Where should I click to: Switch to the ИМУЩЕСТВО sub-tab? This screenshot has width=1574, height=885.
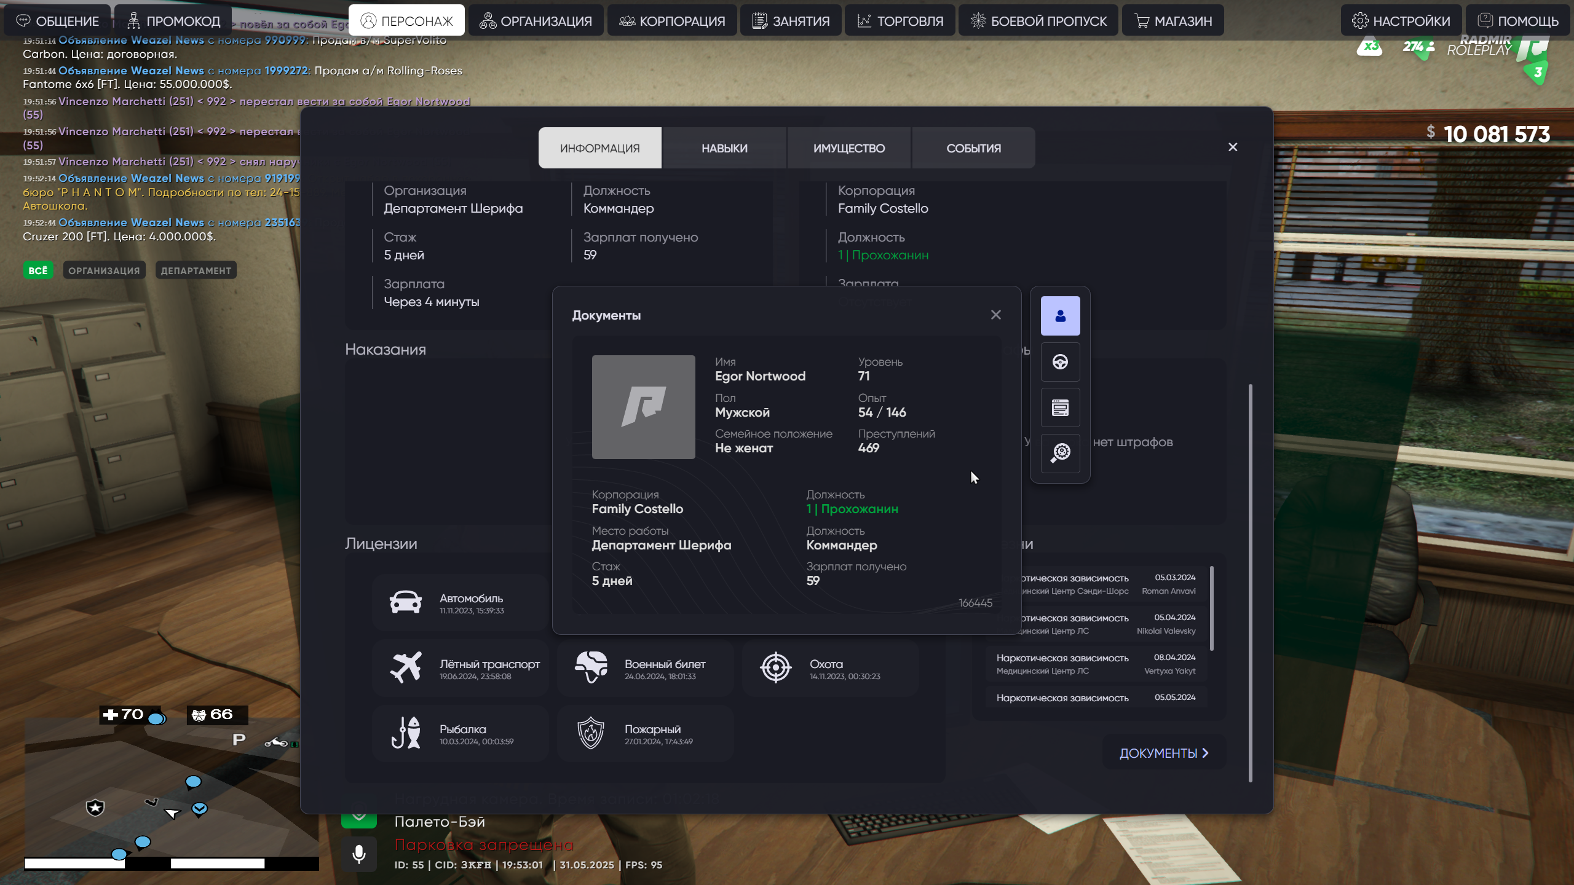tap(849, 148)
